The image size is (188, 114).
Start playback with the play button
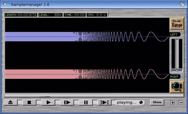tap(48, 102)
